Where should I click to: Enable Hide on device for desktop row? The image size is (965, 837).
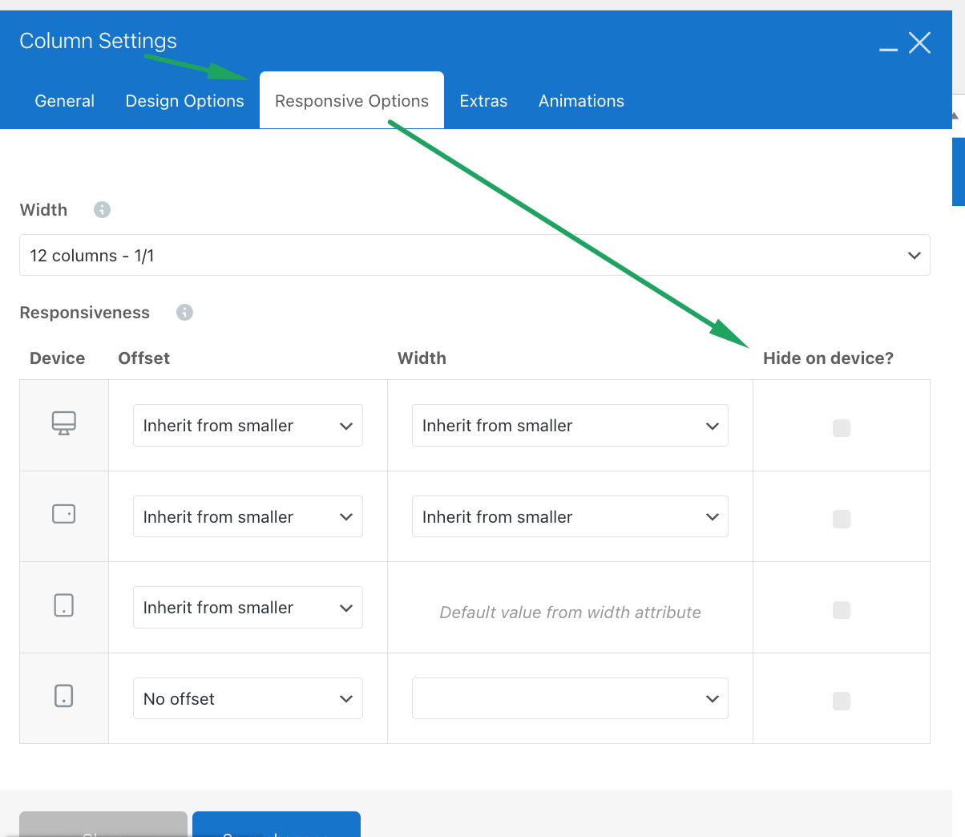point(842,428)
